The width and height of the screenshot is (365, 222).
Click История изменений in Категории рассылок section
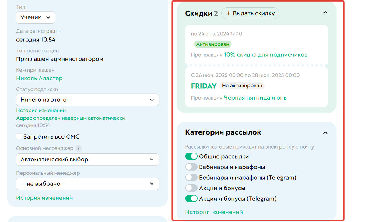click(x=214, y=212)
